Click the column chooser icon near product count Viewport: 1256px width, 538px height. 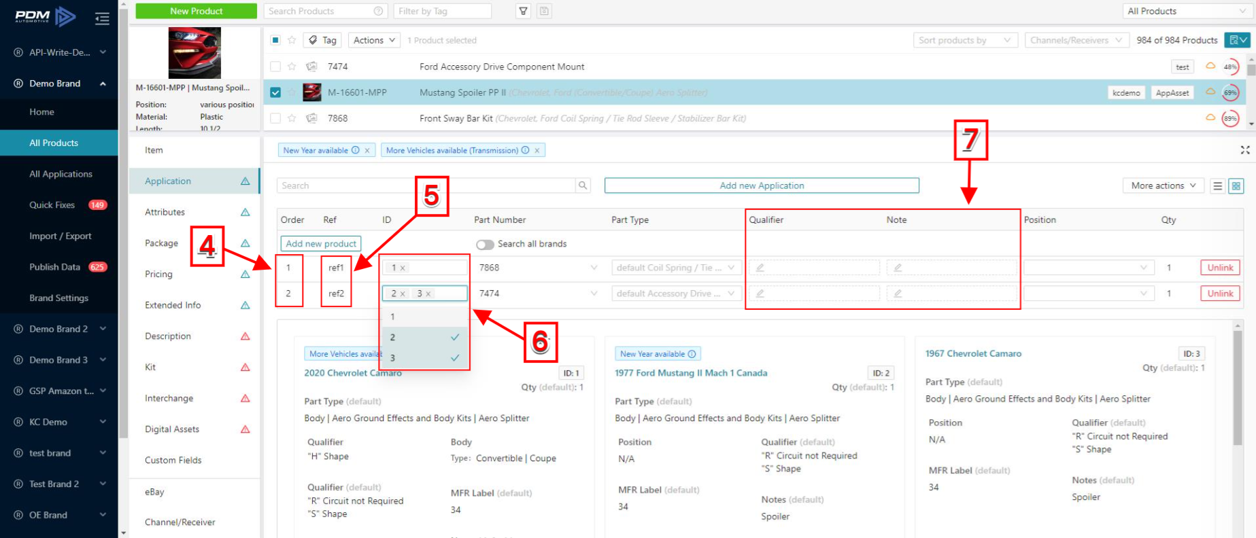[x=1237, y=40]
